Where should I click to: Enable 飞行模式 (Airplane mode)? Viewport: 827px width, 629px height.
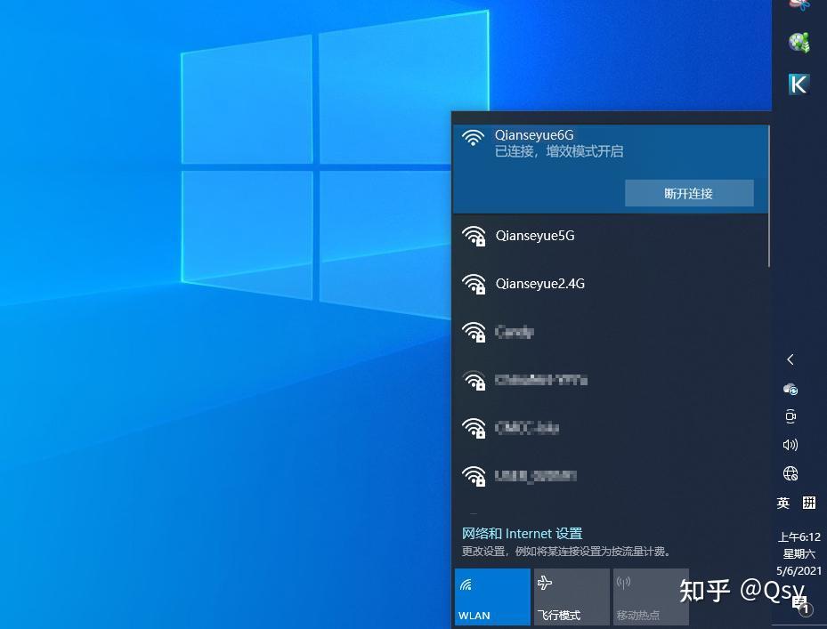click(x=572, y=596)
